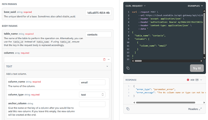Focus the empty anchor_column input
The height and width of the screenshot is (120, 208).
(x=92, y=104)
